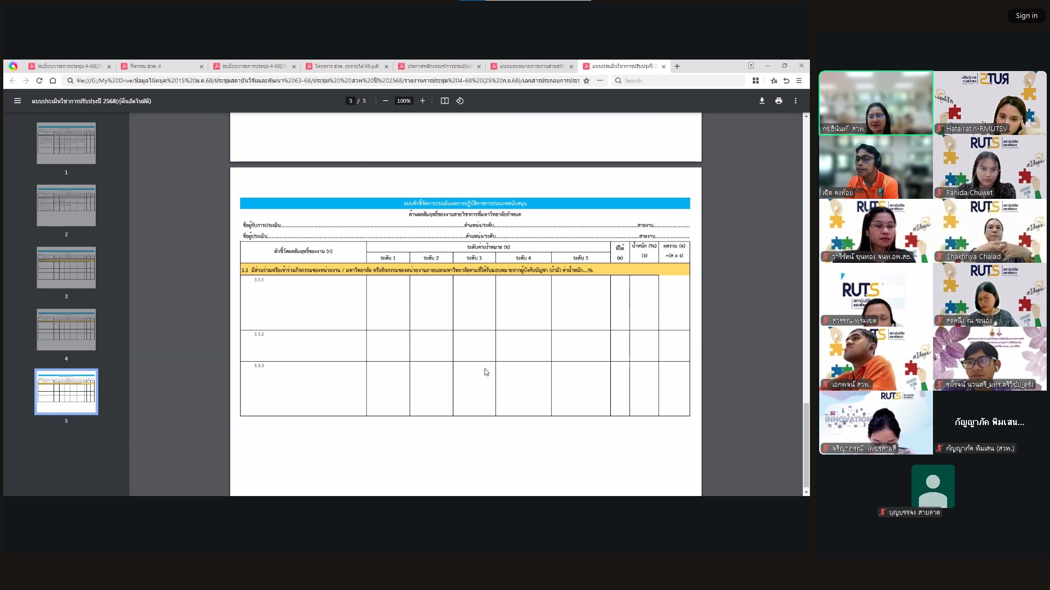Click the zoom out minus button
Viewport: 1050px width, 590px height.
coord(386,101)
